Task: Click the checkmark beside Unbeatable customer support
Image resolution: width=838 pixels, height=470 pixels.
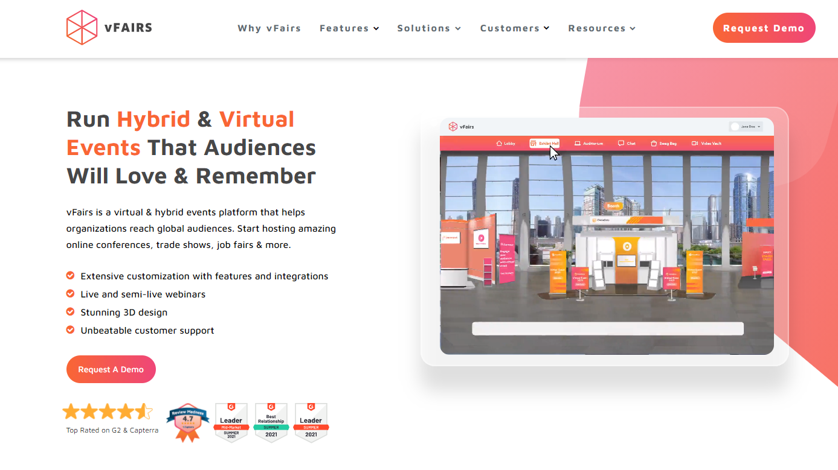Action: point(70,330)
